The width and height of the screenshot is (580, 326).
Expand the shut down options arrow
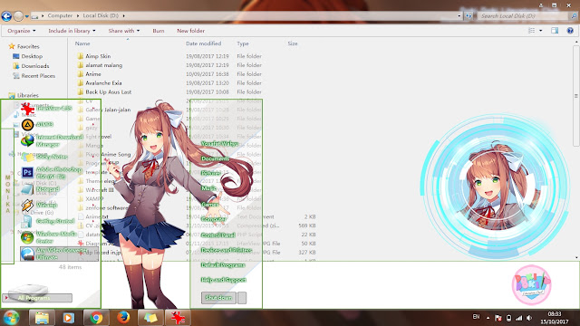click(242, 298)
